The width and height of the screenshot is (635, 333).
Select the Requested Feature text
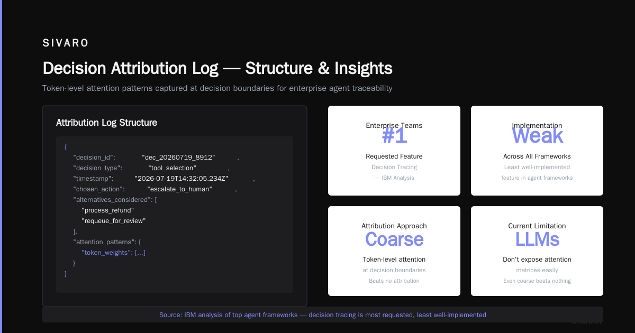[x=394, y=156]
